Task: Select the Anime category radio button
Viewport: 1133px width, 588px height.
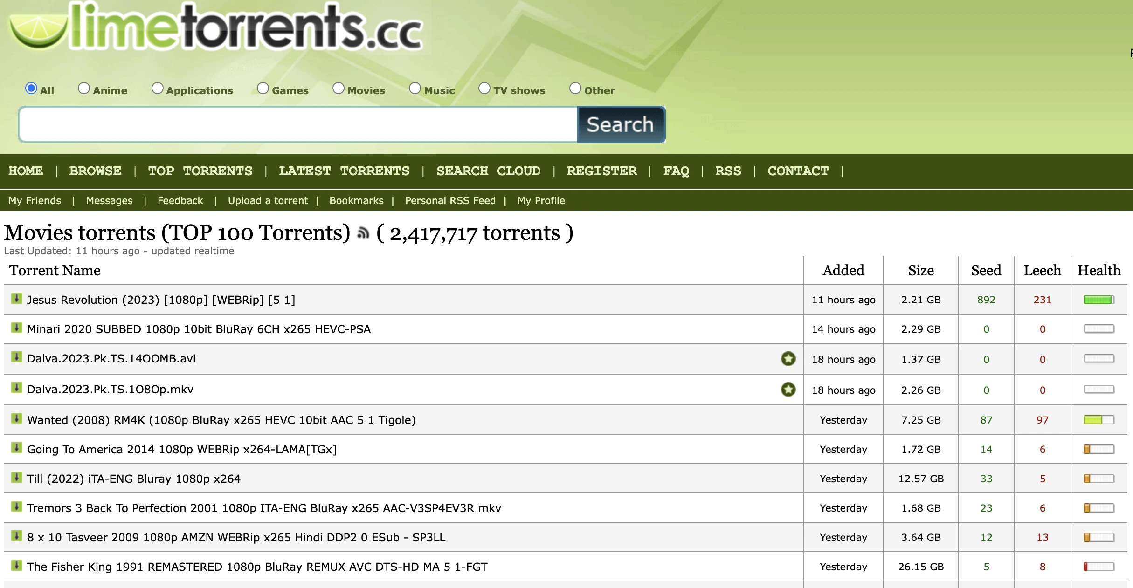Action: pos(84,88)
